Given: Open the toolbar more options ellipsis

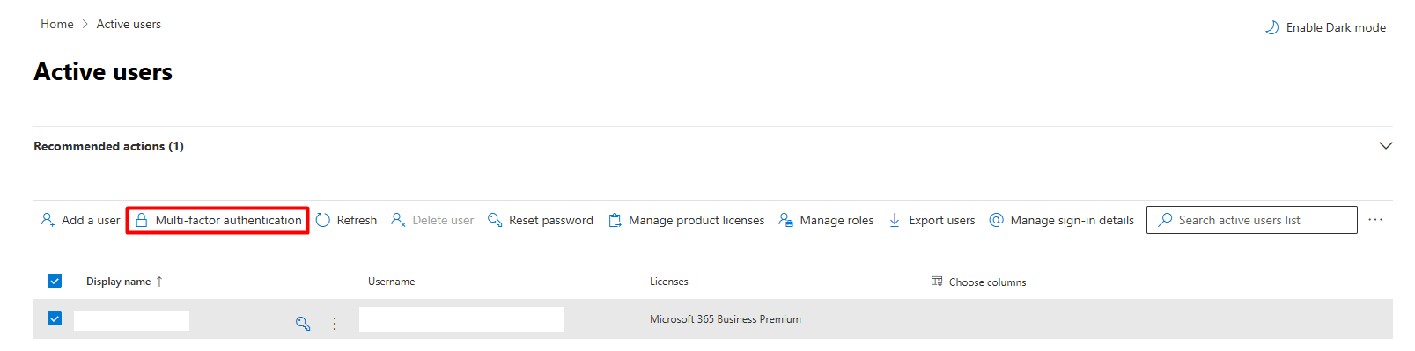Looking at the screenshot, I should tap(1375, 220).
